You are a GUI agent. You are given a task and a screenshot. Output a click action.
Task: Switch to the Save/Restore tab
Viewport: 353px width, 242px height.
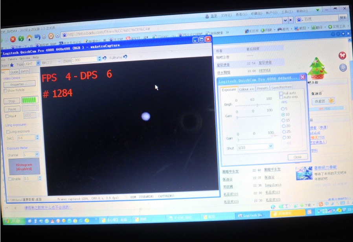tap(281, 87)
